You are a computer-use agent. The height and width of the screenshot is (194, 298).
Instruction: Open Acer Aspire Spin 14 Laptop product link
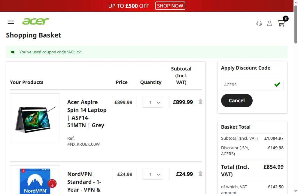pyautogui.click(x=87, y=114)
